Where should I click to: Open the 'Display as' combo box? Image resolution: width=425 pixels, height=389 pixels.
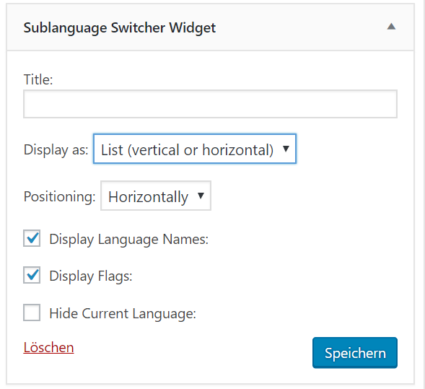(195, 149)
